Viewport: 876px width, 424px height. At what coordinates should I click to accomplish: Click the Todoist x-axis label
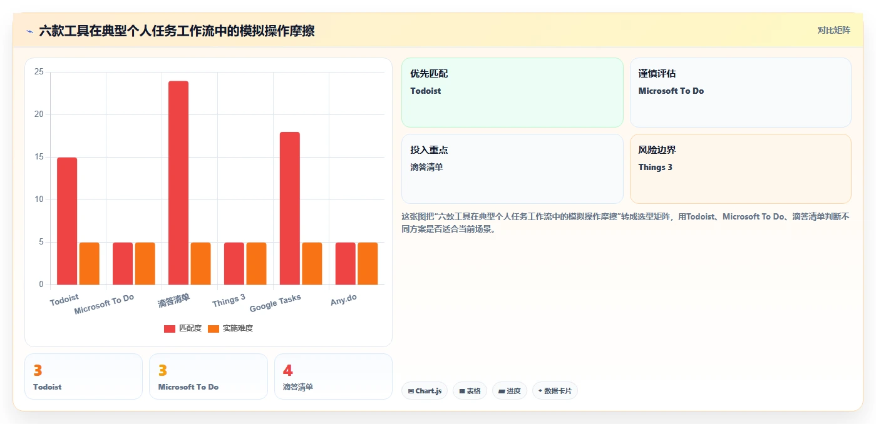[64, 300]
